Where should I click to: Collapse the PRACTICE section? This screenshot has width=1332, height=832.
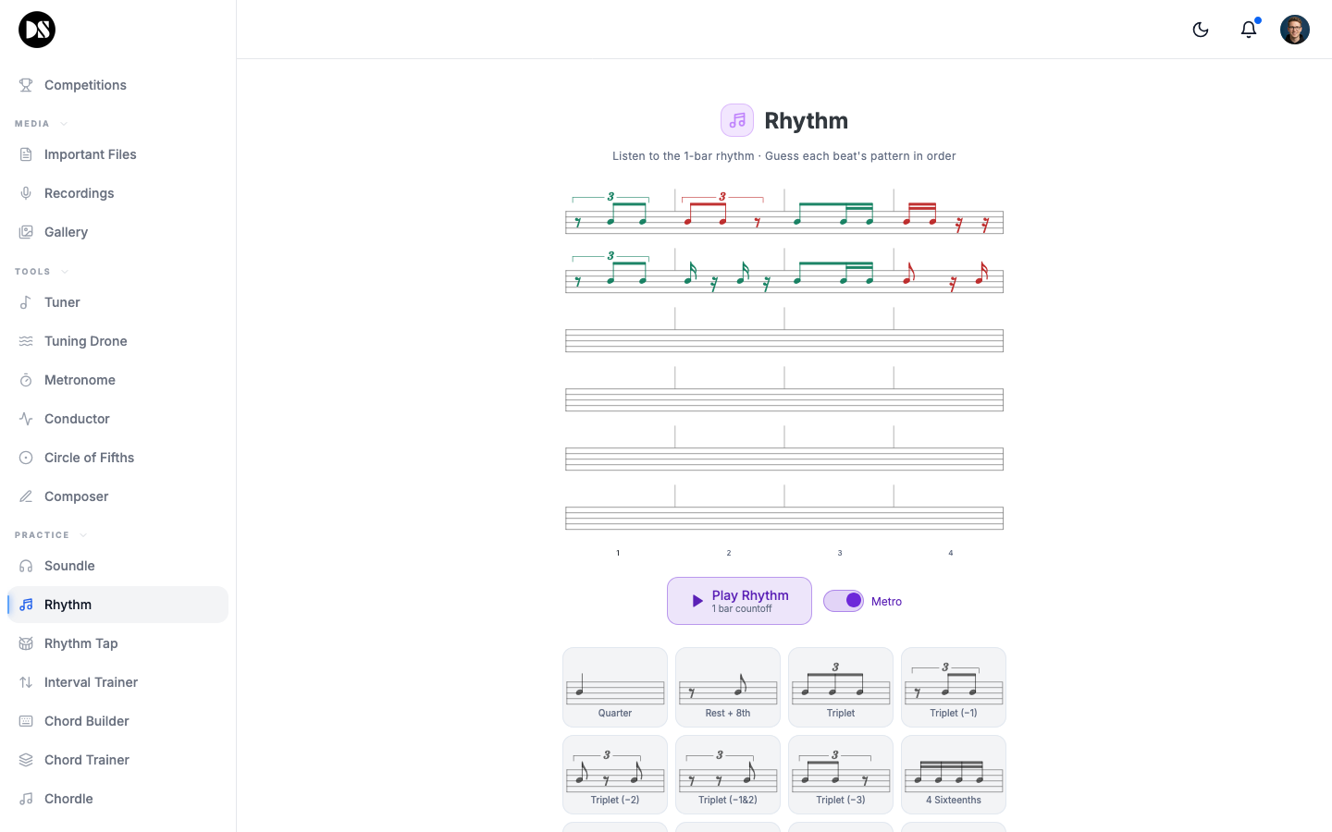81,534
